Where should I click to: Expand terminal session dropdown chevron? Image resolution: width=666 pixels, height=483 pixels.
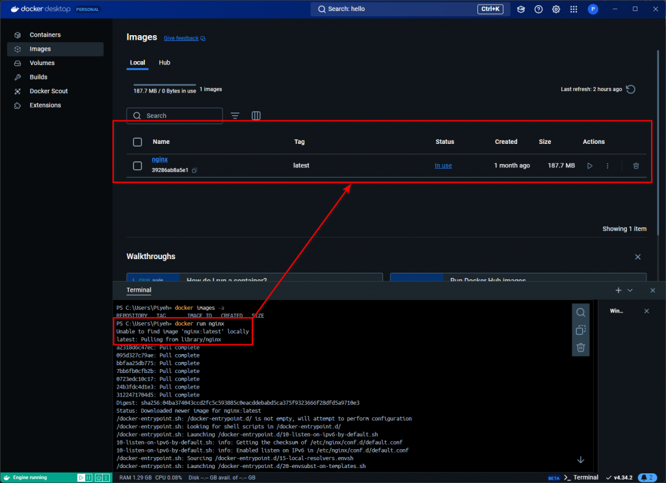[630, 290]
